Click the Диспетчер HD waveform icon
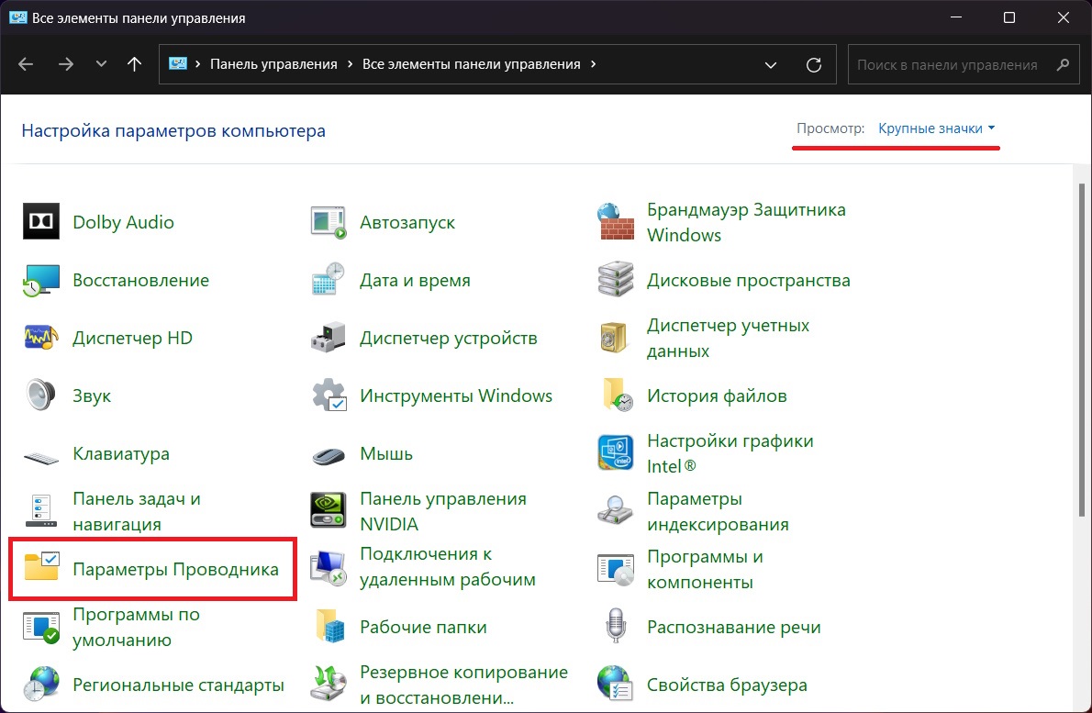Screen dimensions: 1092x713 tap(41, 338)
